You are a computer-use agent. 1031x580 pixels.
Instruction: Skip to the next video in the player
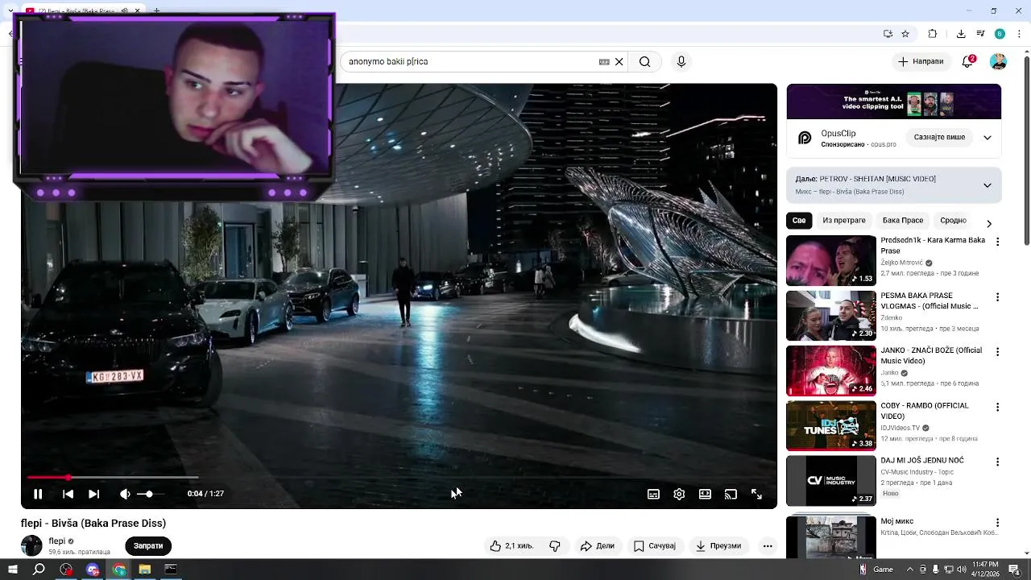coord(93,494)
